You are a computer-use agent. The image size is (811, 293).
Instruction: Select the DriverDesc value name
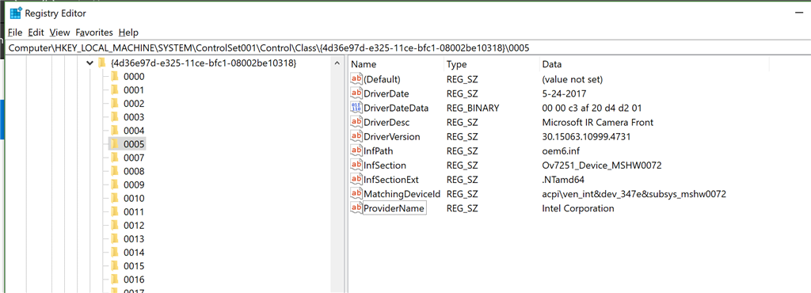click(x=386, y=123)
